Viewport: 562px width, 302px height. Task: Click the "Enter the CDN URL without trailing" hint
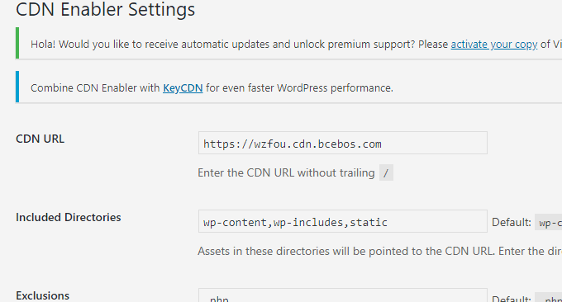click(287, 172)
